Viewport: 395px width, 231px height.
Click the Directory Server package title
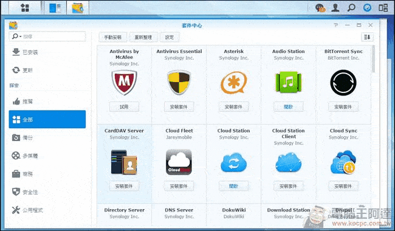[x=124, y=210]
